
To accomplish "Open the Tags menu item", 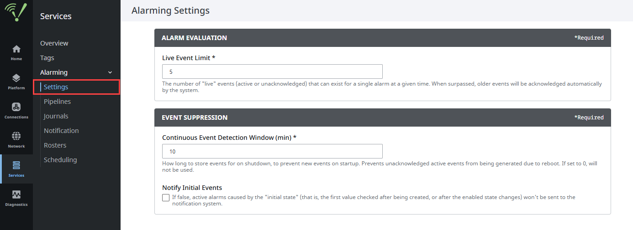I will (47, 58).
